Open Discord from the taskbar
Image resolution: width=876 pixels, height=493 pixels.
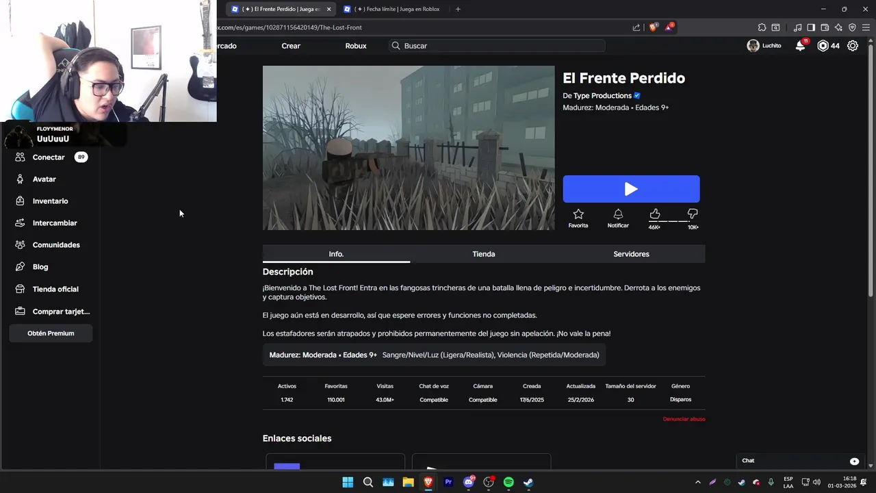(469, 482)
